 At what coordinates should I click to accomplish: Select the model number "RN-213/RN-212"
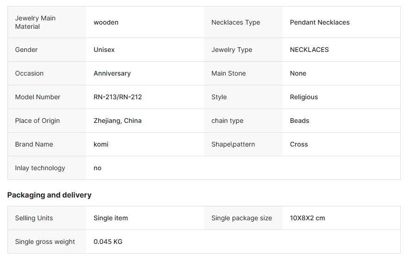tap(118, 97)
